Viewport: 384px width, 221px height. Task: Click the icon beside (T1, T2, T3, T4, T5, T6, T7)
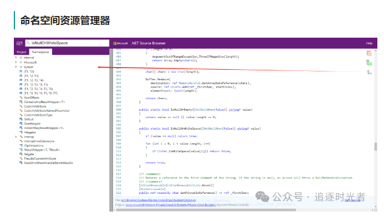pos(21,93)
